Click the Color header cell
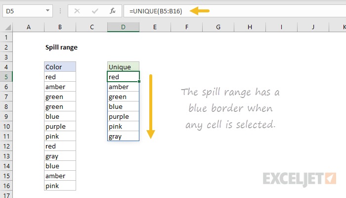Viewport: 346px width, 198px height. [60, 67]
